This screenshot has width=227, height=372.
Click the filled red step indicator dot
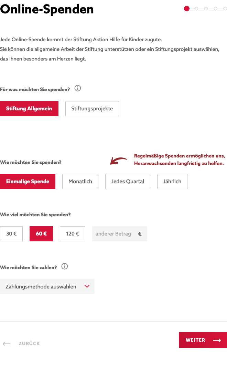tap(187, 9)
